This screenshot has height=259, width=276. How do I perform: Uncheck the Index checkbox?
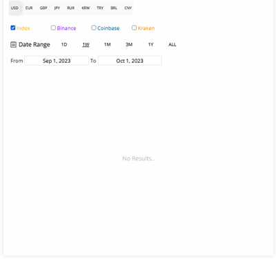click(x=13, y=28)
